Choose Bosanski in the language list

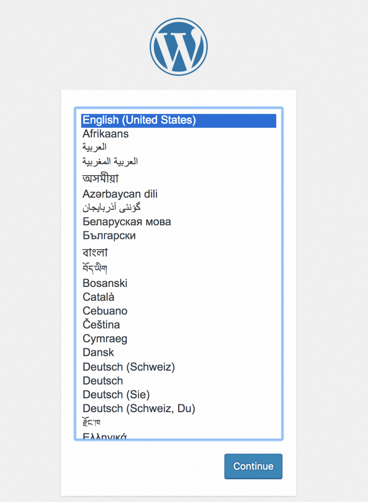click(x=105, y=283)
